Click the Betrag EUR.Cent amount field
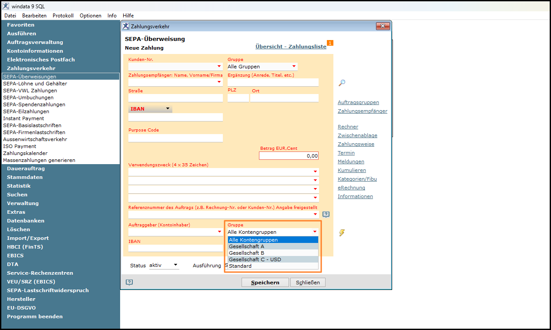This screenshot has height=330, width=551. tap(289, 155)
